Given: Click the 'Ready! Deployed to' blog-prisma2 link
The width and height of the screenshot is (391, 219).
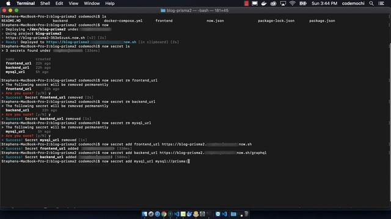Looking at the screenshot, I should (91, 42).
